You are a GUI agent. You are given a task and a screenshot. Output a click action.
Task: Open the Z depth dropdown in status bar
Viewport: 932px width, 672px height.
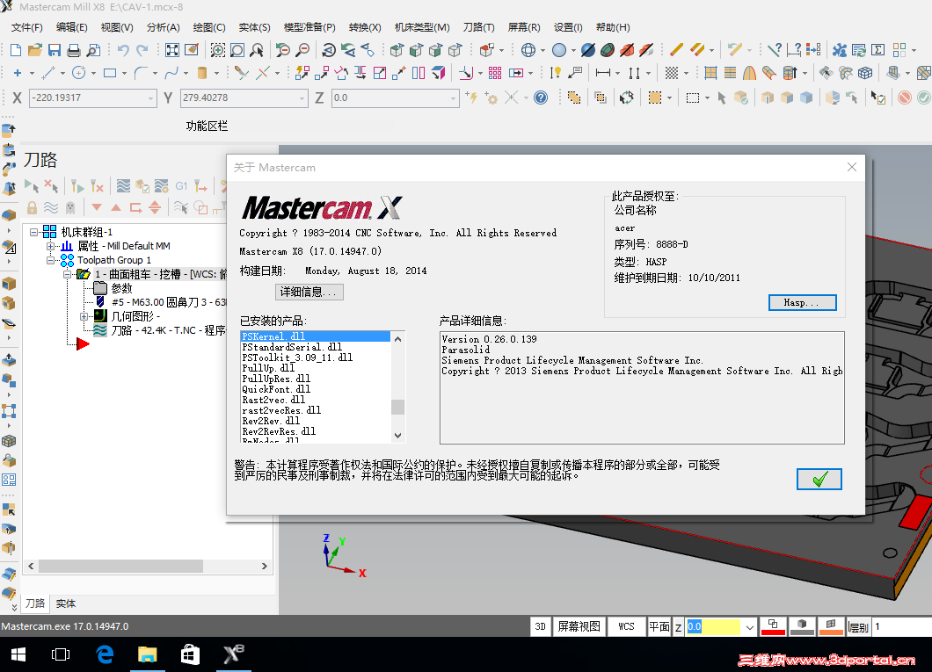point(749,627)
